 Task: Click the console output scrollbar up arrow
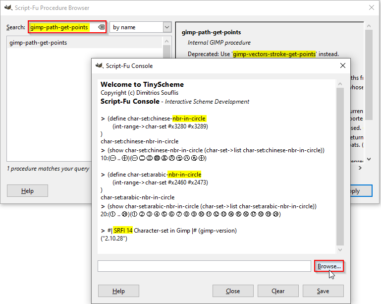[x=340, y=84]
